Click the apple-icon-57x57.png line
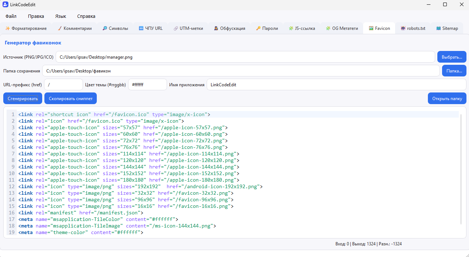Screen dimensions: 469x257 pyautogui.click(x=123, y=127)
